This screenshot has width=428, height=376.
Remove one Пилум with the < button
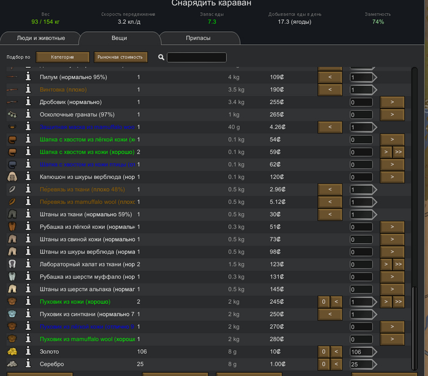pos(330,77)
